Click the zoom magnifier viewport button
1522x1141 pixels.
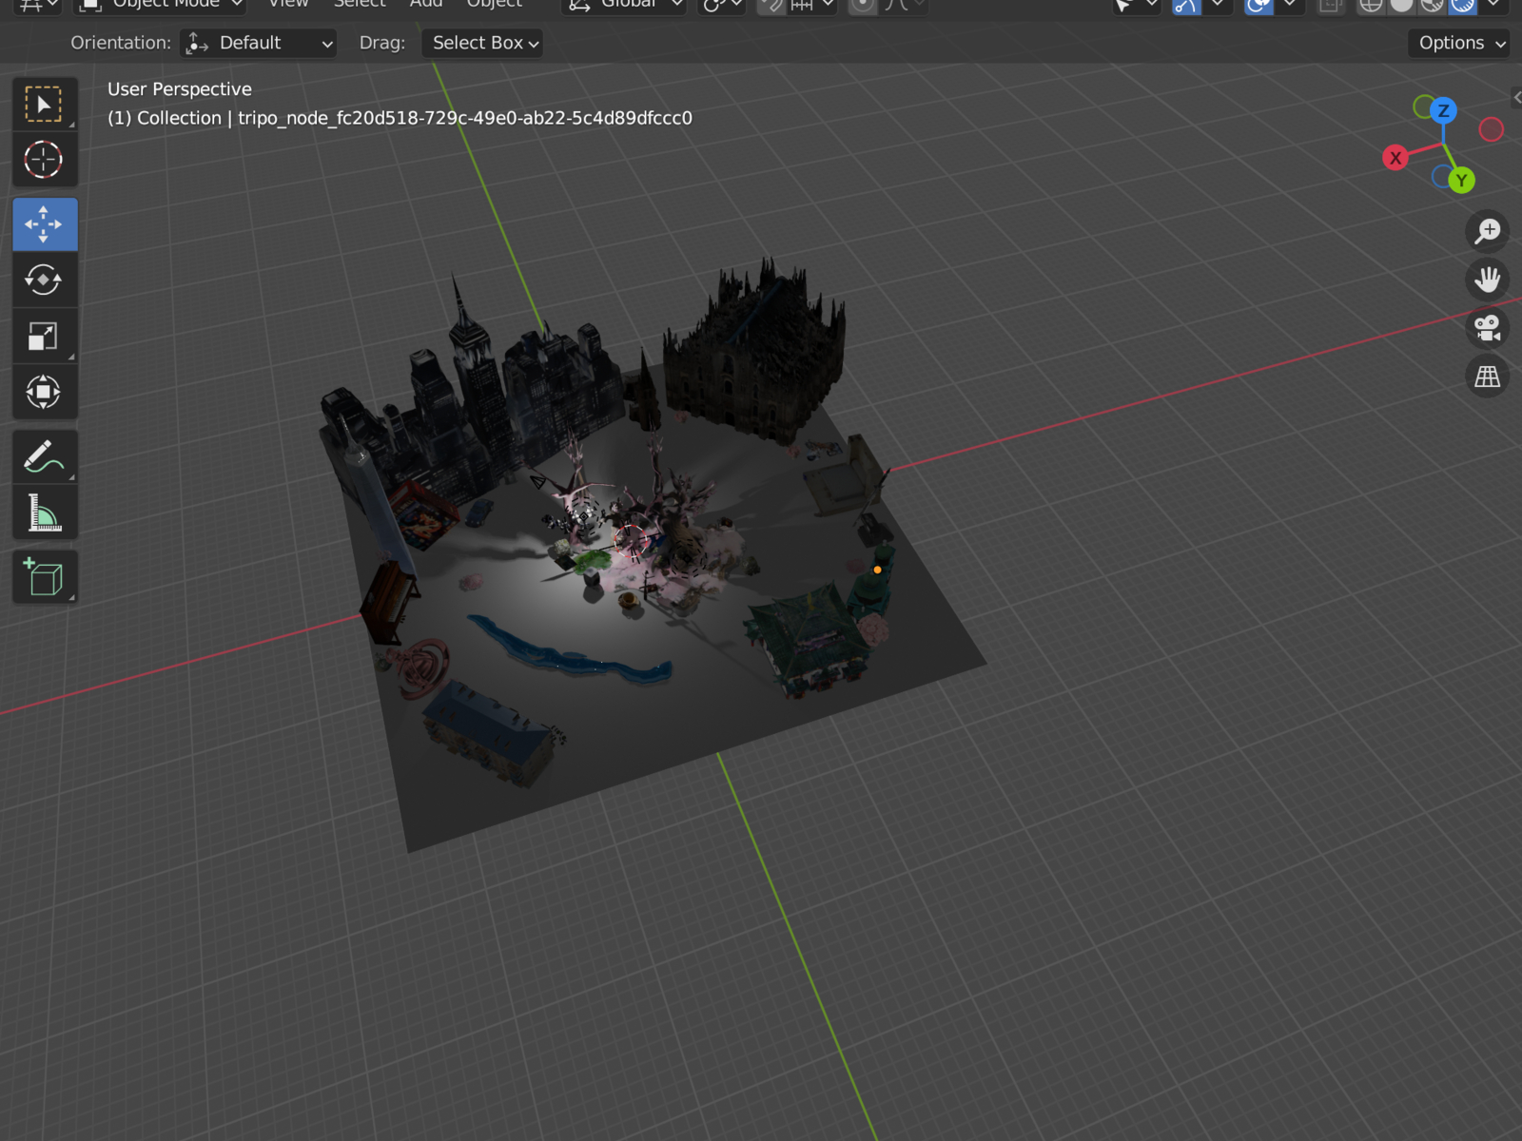[1488, 231]
